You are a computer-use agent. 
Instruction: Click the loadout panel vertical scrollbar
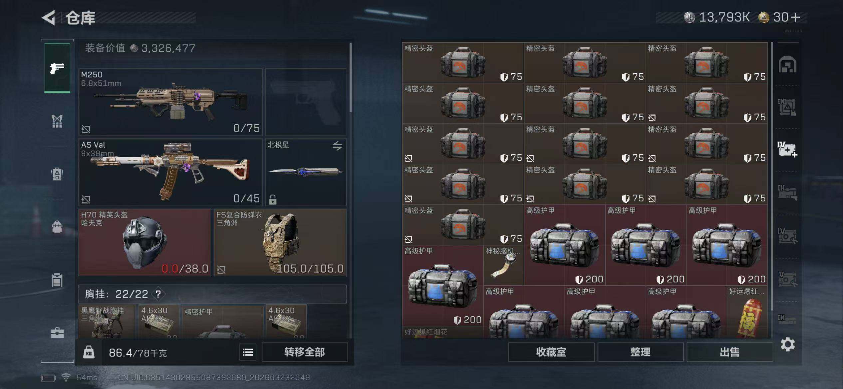pos(351,77)
